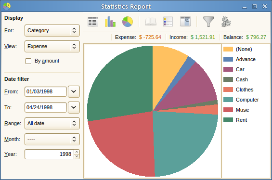272x180 pixels.
Task: Click the Car legend color swatch
Action: tap(228, 69)
